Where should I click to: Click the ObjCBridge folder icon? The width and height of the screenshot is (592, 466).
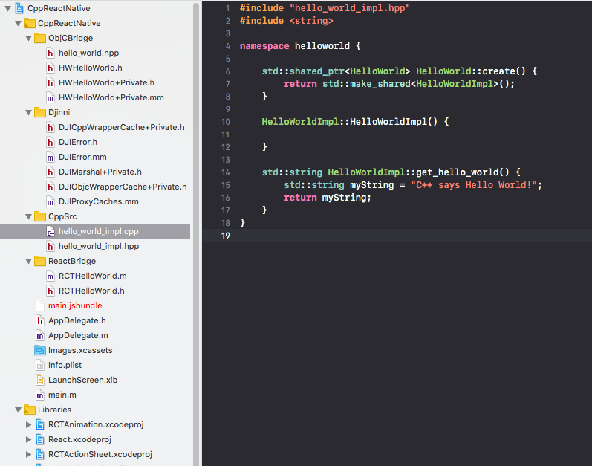click(x=40, y=38)
